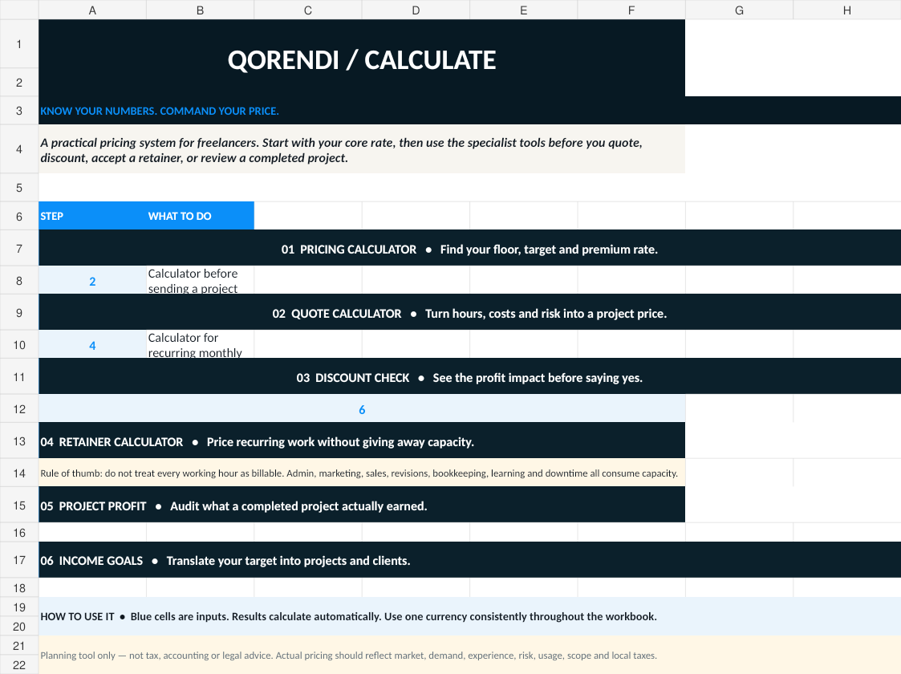Select row 8 header
The height and width of the screenshot is (674, 901).
coord(19,280)
